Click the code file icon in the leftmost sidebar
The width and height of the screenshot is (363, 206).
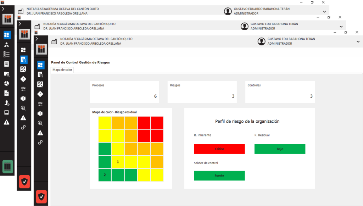click(x=7, y=93)
